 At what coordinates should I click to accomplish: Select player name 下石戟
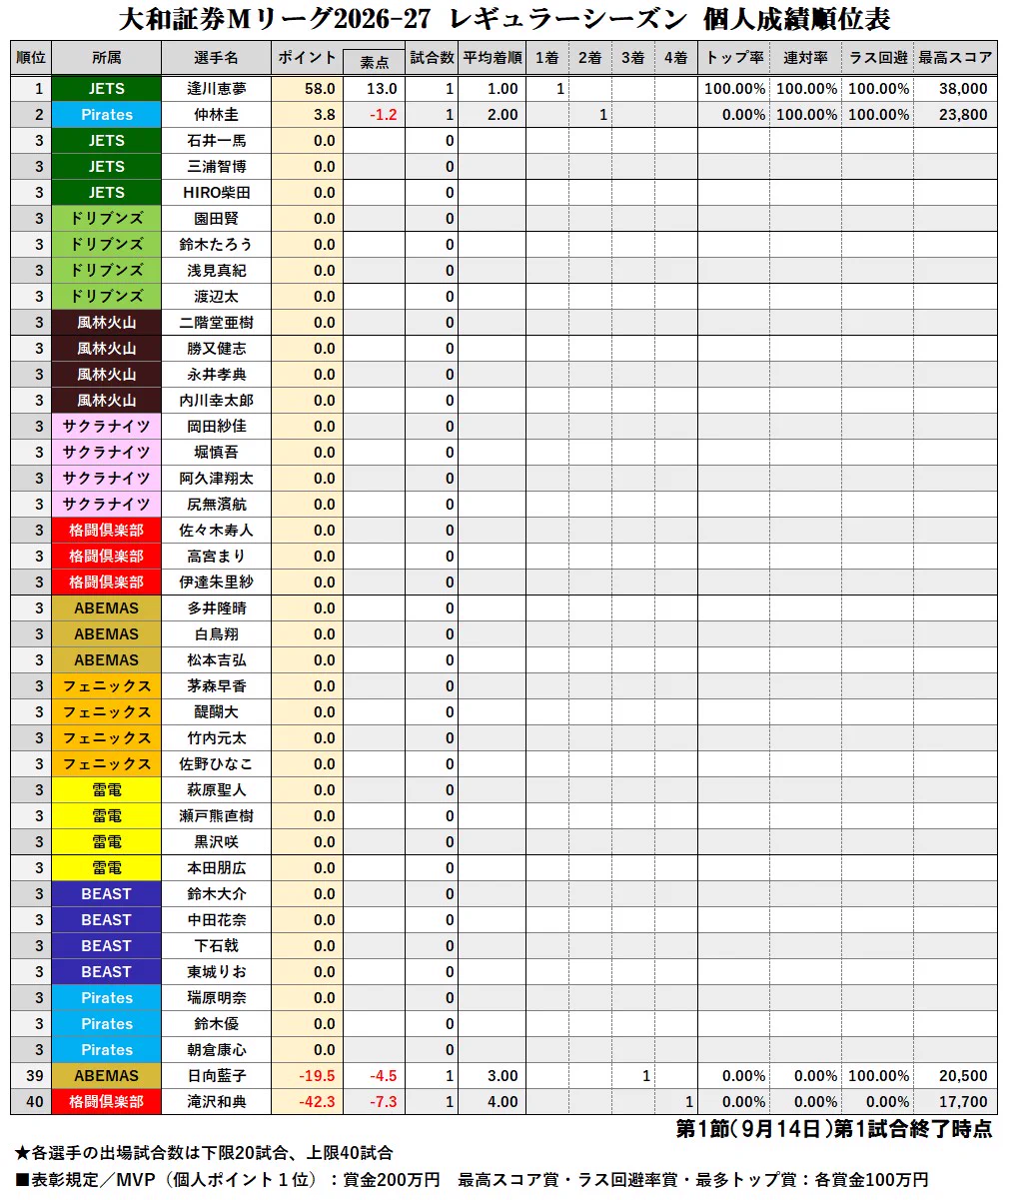(x=216, y=946)
